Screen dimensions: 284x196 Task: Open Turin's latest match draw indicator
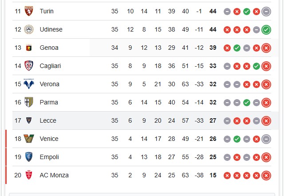coord(266,12)
